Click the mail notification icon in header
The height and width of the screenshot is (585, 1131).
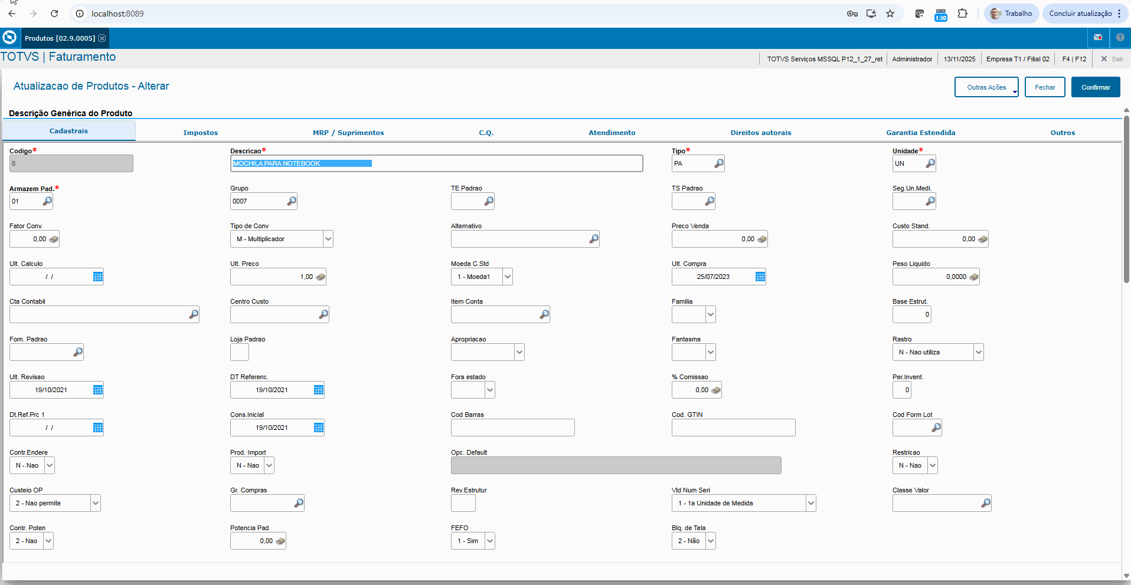point(1098,38)
